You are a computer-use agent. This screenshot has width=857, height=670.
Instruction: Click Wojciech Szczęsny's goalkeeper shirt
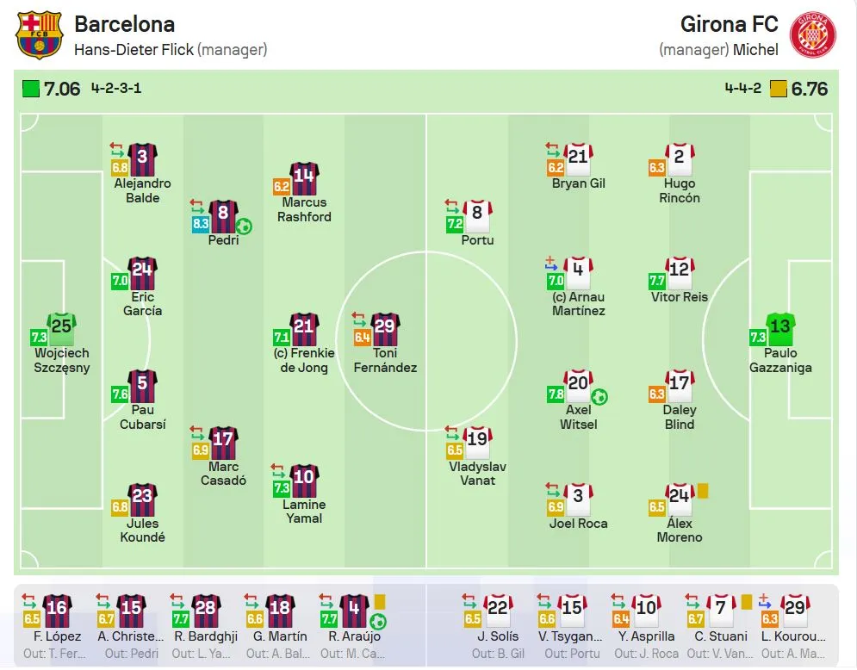[61, 327]
